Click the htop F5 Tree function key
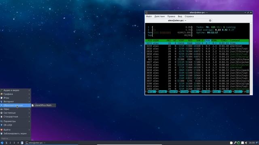Image resolution: width=259 pixels, height=145 pixels. tap(193, 92)
